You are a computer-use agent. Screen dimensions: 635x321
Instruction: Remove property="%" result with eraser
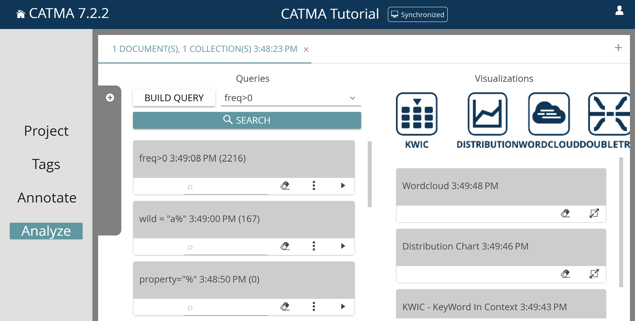(285, 307)
